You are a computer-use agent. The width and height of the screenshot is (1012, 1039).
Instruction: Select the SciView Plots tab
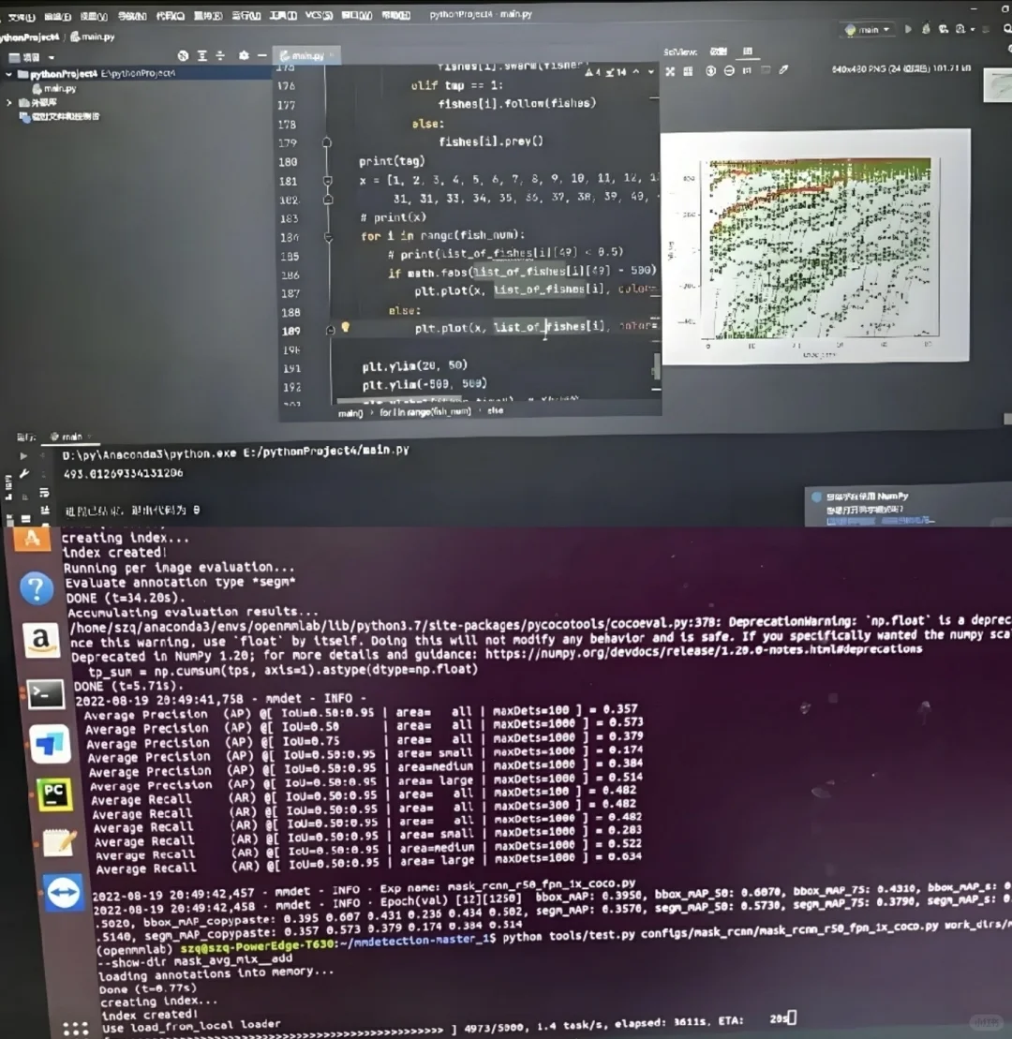(748, 51)
